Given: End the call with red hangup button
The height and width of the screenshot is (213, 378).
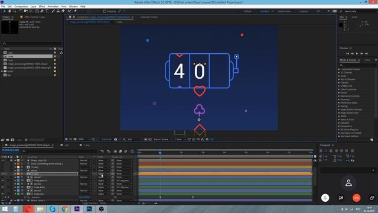Looking at the screenshot, I should (357, 198).
